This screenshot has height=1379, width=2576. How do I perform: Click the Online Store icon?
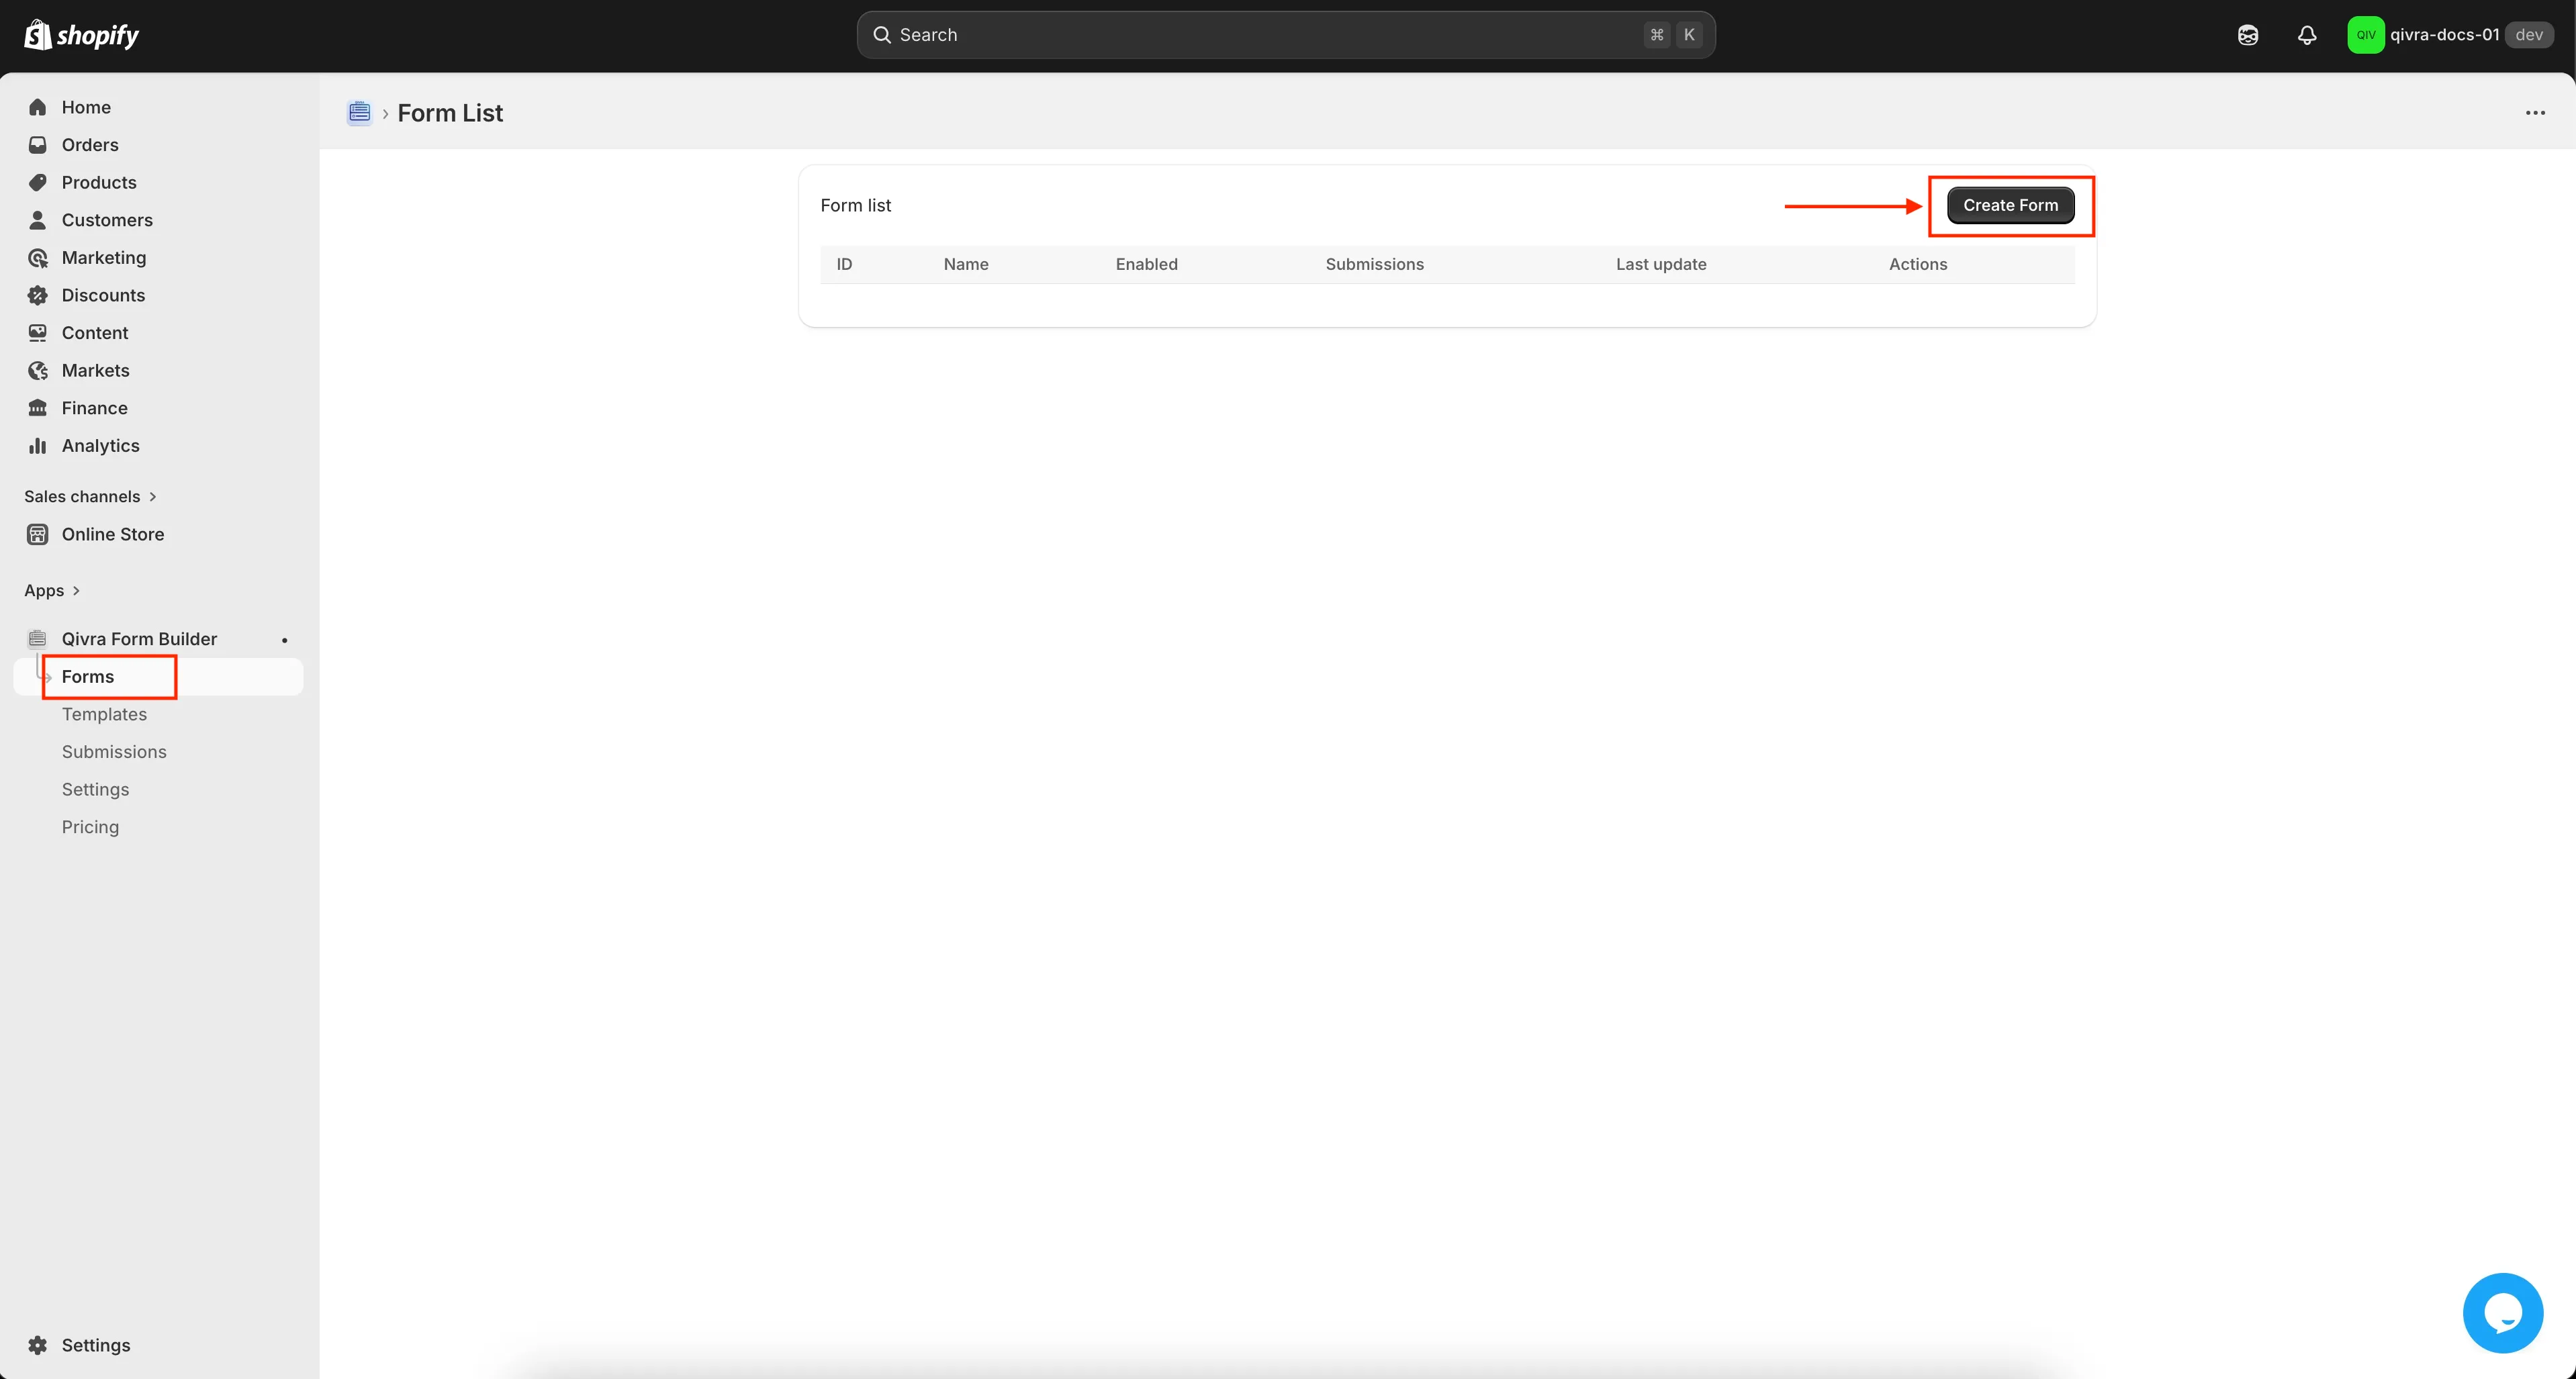38,534
